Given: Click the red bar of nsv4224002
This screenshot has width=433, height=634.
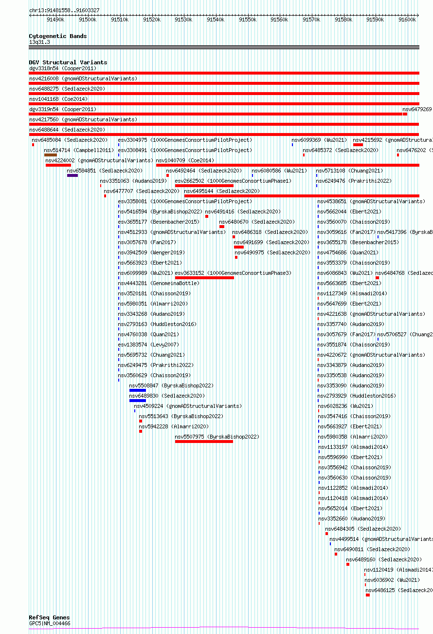Looking at the screenshot, I should coord(58,165).
